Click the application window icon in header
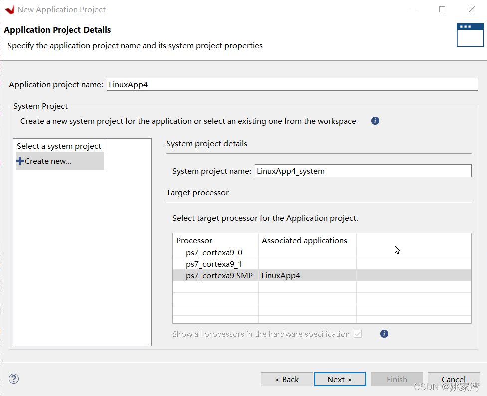The width and height of the screenshot is (487, 396). [470, 35]
